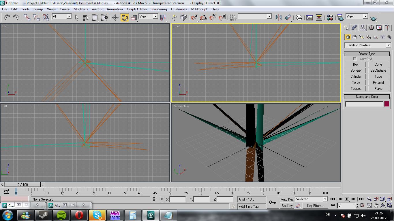394x221 pixels.
Task: Click Play Animation button
Action: 347,199
